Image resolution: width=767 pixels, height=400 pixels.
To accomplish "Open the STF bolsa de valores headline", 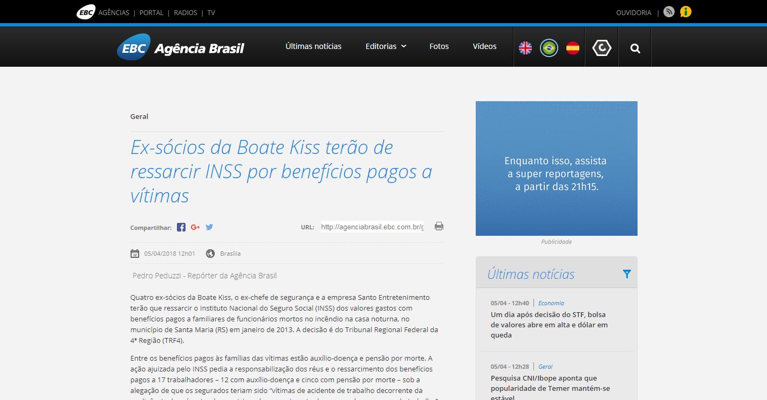I will tap(549, 325).
